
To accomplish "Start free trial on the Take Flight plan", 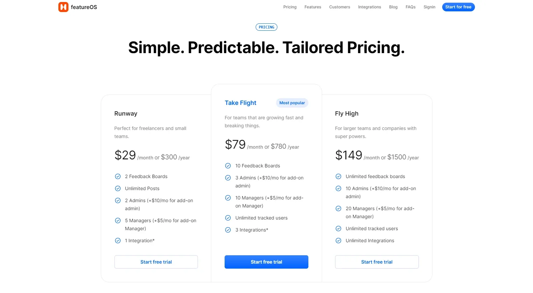I will (x=266, y=262).
